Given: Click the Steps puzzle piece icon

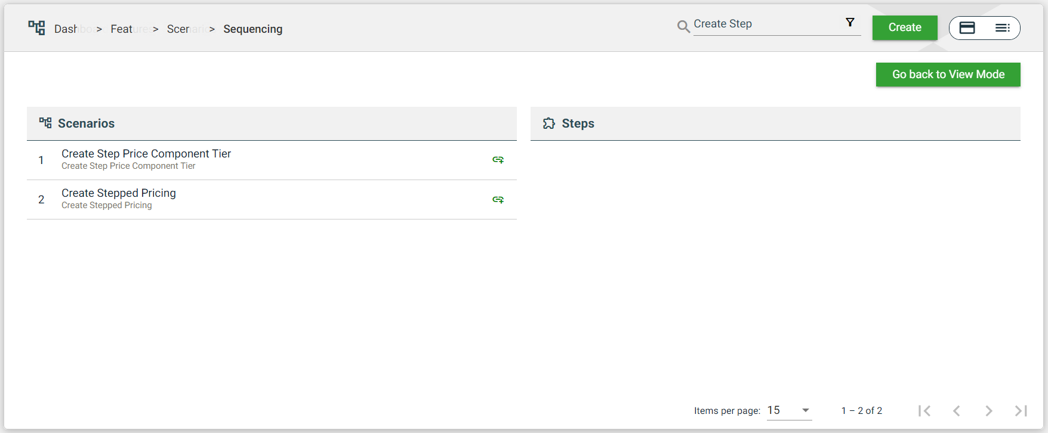Looking at the screenshot, I should 548,123.
